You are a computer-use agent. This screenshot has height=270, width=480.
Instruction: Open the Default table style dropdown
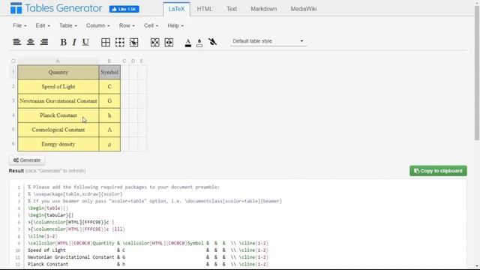pyautogui.click(x=268, y=41)
